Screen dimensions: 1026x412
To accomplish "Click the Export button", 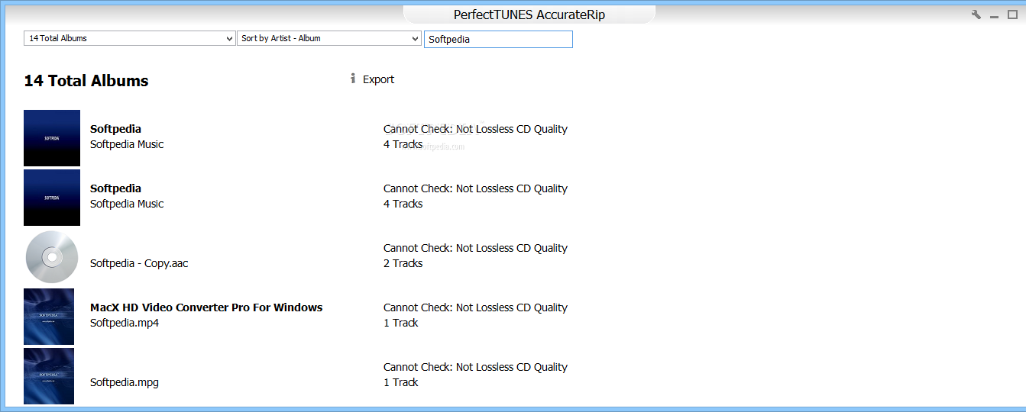I will click(x=378, y=79).
